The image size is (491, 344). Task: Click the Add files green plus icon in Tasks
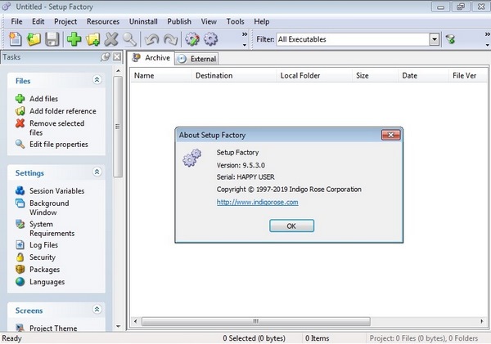click(20, 99)
